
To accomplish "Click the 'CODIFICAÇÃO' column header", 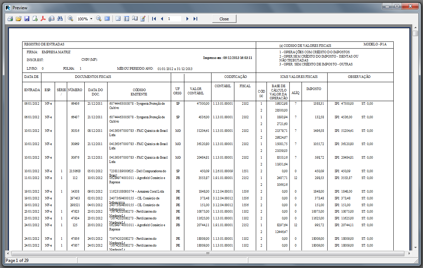I will 235,77.
